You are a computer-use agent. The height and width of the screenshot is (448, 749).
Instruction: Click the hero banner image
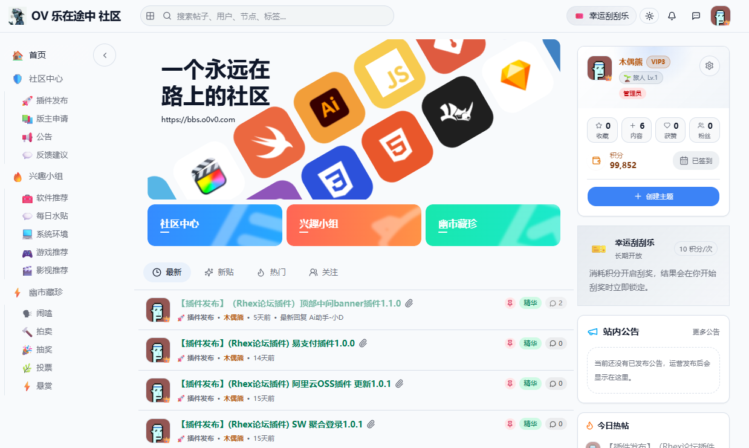354,119
